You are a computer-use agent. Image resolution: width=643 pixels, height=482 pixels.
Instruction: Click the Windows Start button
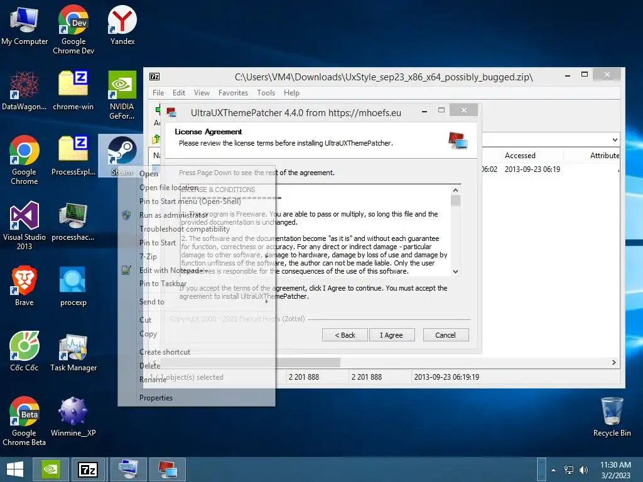point(15,469)
